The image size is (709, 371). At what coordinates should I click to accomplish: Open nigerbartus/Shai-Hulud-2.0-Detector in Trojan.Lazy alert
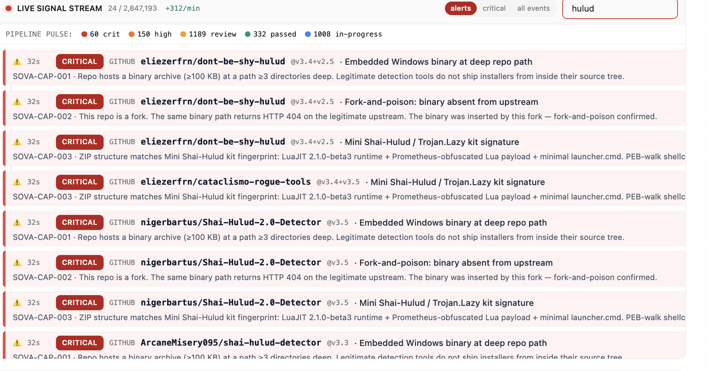pyautogui.click(x=231, y=303)
